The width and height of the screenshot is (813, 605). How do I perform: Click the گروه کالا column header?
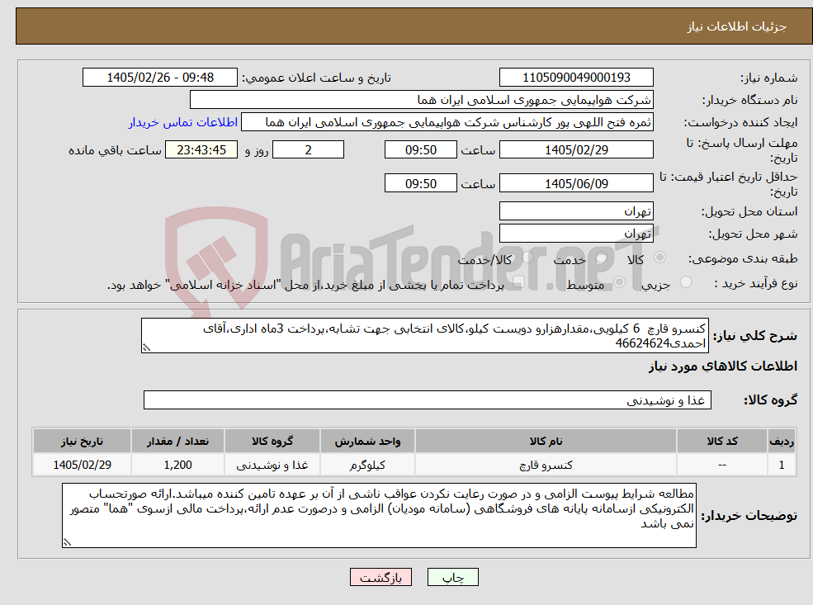tap(272, 442)
